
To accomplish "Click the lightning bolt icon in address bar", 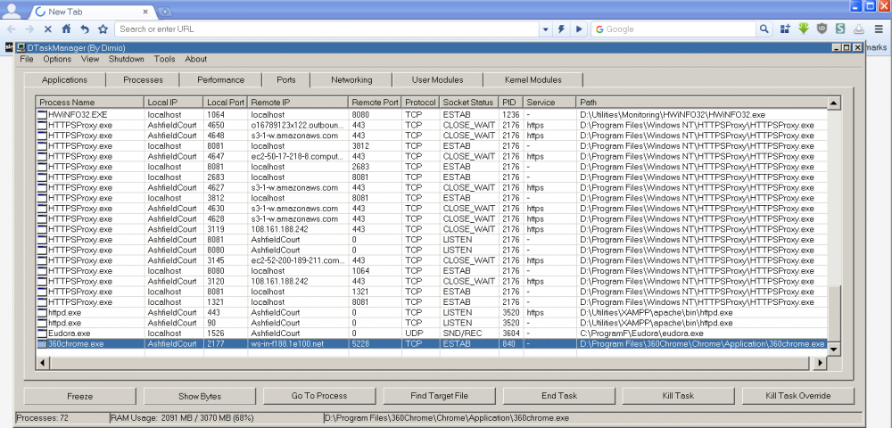I will coord(561,29).
